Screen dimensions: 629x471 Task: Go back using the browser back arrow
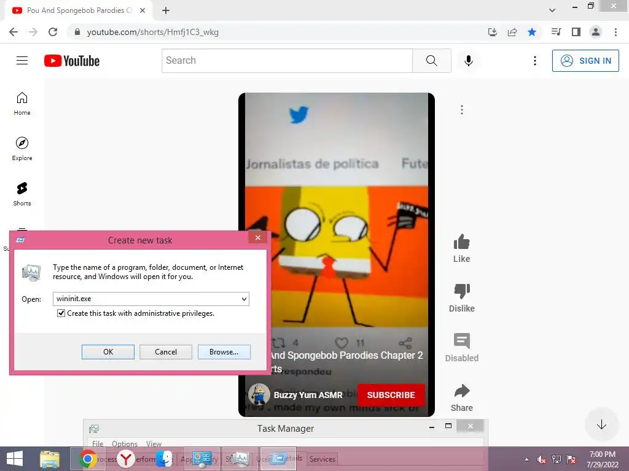click(14, 32)
